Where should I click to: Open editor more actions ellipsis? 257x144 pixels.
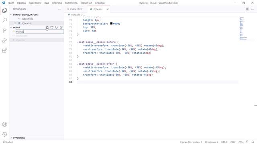tap(253, 9)
